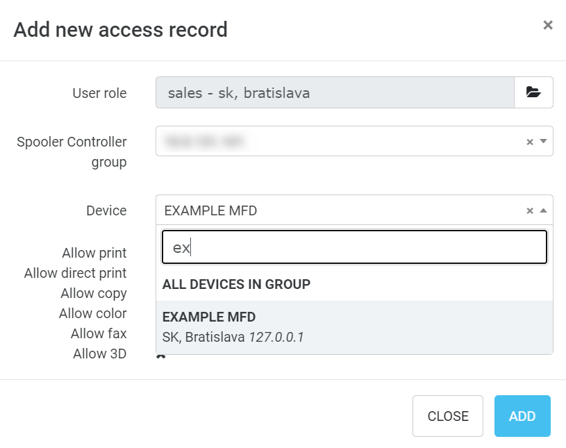Viewport: 566px width, 448px height.
Task: Click the device search box containing 'ex'
Action: (x=354, y=246)
